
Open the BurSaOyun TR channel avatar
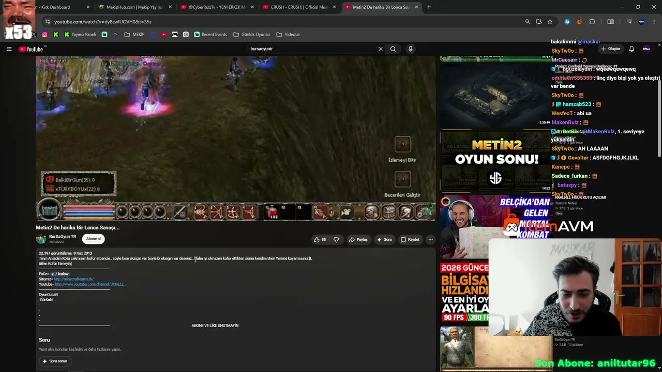point(41,239)
